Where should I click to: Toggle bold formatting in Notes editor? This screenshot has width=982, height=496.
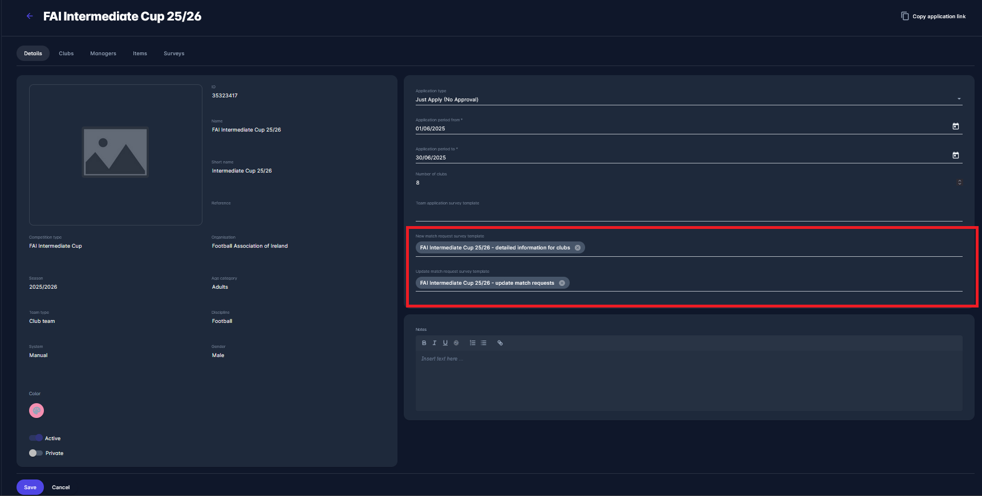(424, 343)
